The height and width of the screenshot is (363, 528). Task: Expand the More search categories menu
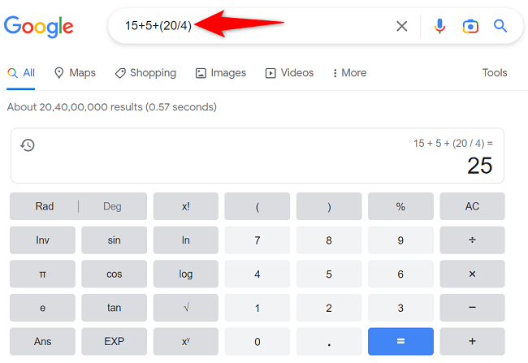coord(349,73)
